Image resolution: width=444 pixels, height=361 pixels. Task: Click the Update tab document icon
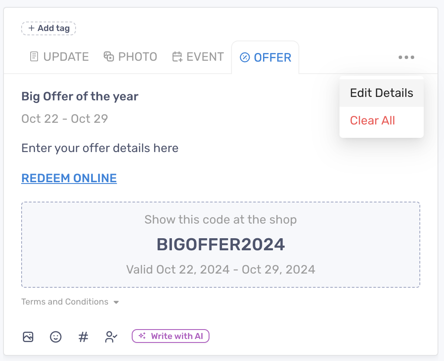click(34, 56)
